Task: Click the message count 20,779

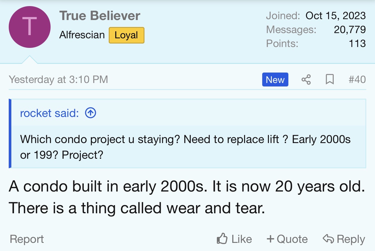Action: 350,29
